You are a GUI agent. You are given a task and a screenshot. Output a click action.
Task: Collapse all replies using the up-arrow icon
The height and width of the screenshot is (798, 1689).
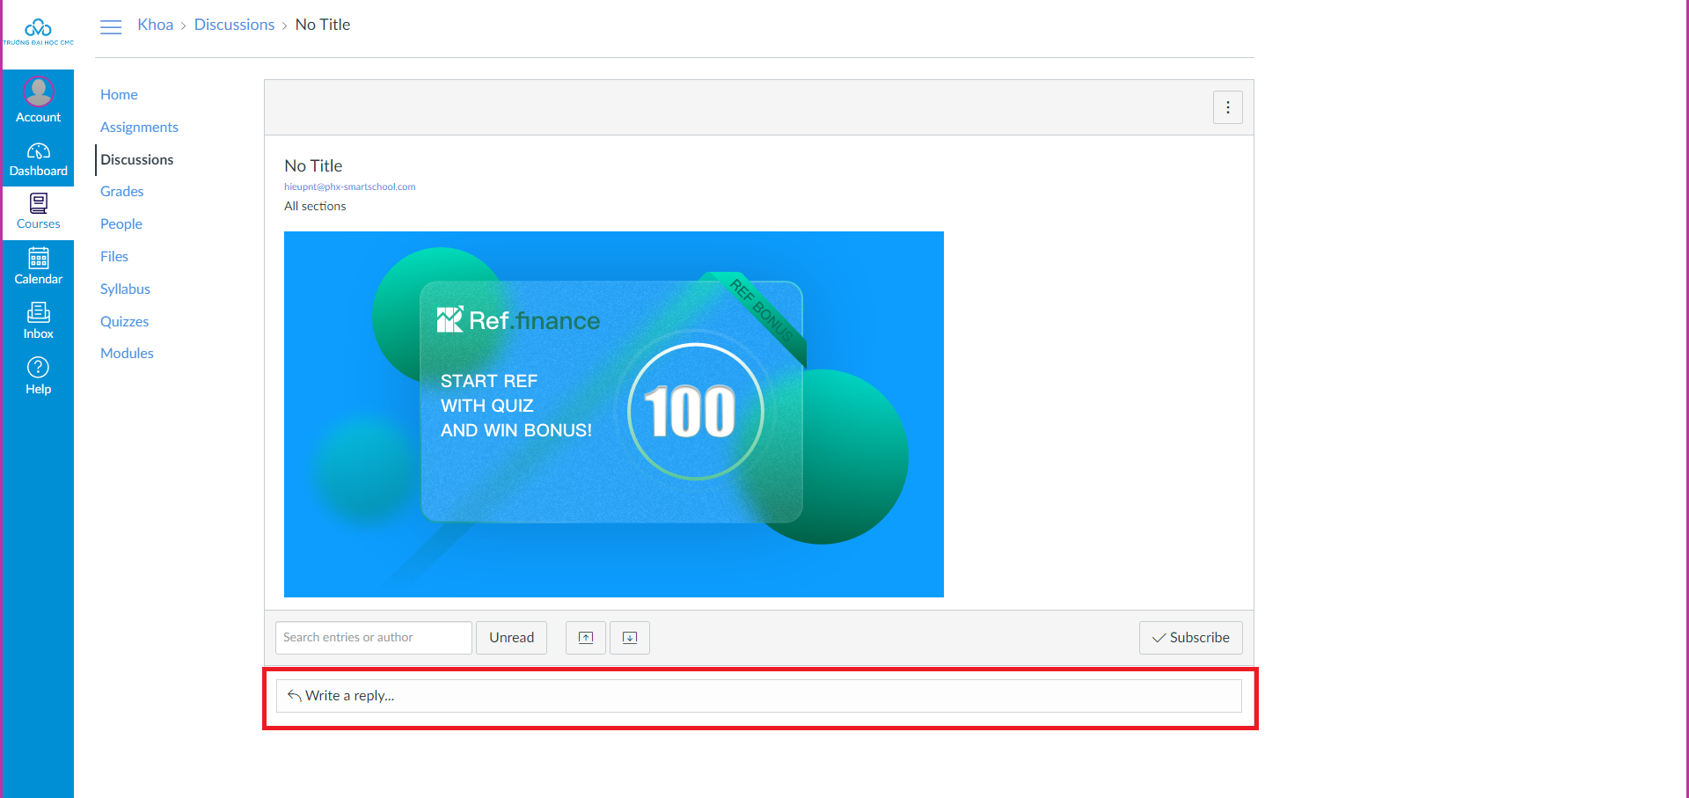586,638
